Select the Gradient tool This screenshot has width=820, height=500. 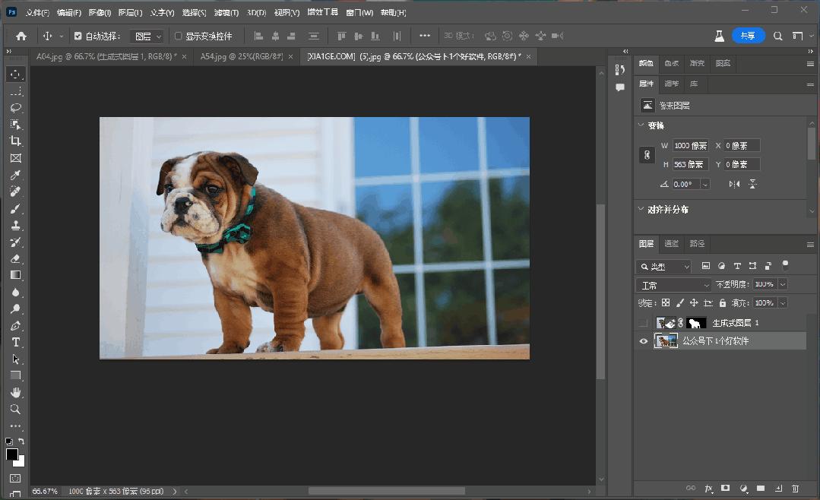coord(16,275)
